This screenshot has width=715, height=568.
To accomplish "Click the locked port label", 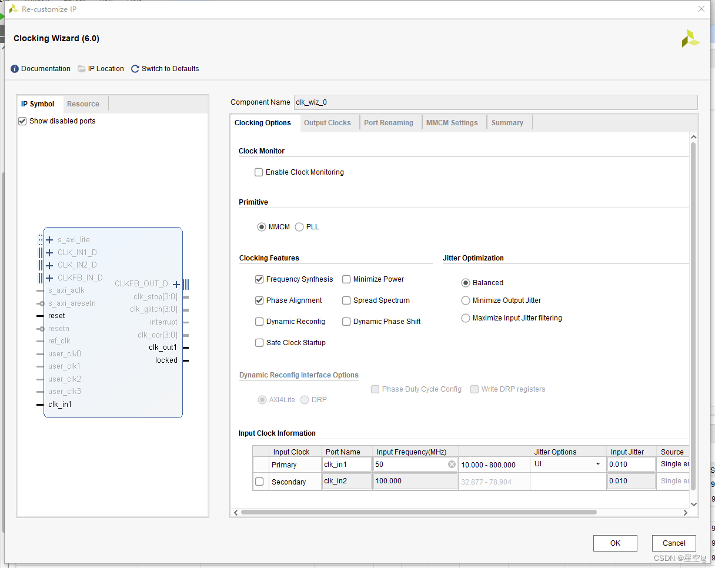I will (x=166, y=360).
